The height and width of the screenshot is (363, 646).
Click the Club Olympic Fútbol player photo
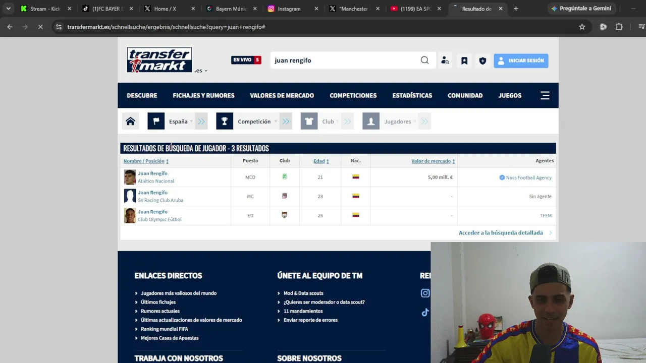[x=130, y=216]
